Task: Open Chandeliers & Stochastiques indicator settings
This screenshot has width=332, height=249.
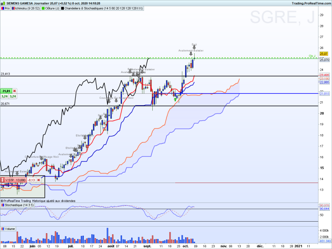Action: point(102,8)
